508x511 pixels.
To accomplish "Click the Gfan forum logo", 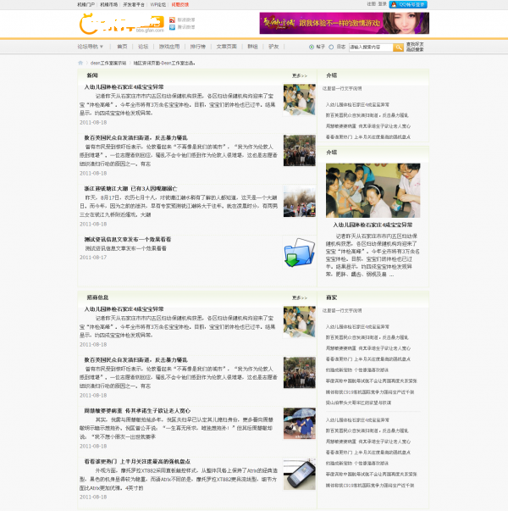I will (x=121, y=24).
